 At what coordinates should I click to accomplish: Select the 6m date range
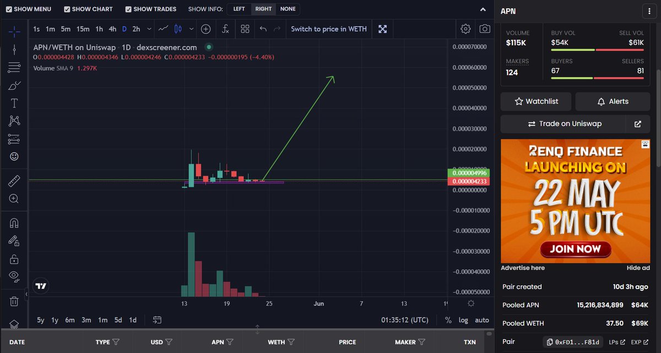(70, 319)
